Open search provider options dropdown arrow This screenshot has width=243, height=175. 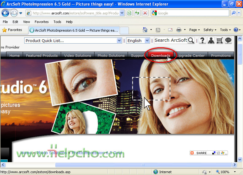[239, 13]
